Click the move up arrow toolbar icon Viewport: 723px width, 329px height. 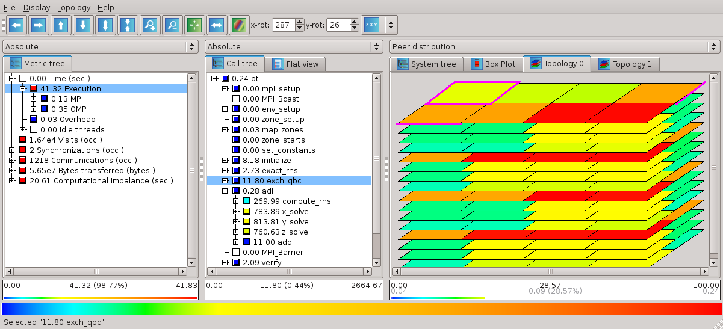coord(60,25)
